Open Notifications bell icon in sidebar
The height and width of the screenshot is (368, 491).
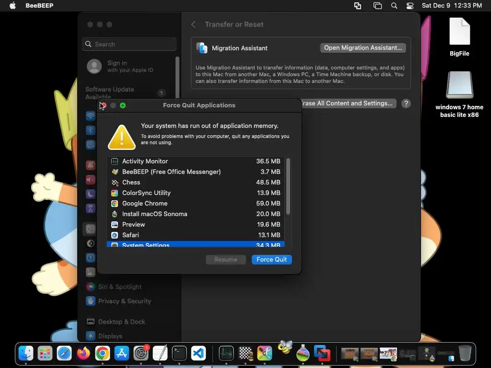(x=91, y=165)
